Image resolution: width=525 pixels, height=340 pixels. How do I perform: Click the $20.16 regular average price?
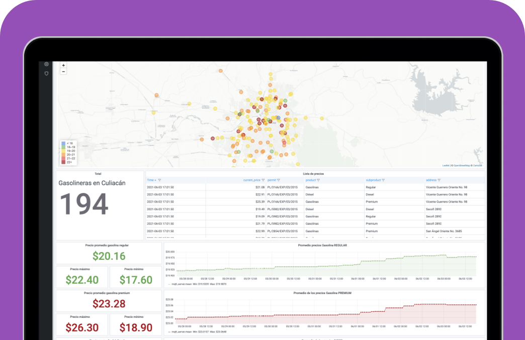pos(109,256)
